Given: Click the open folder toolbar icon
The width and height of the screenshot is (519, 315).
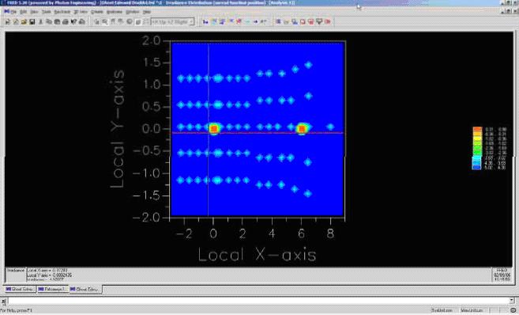Looking at the screenshot, I should 24,21.
